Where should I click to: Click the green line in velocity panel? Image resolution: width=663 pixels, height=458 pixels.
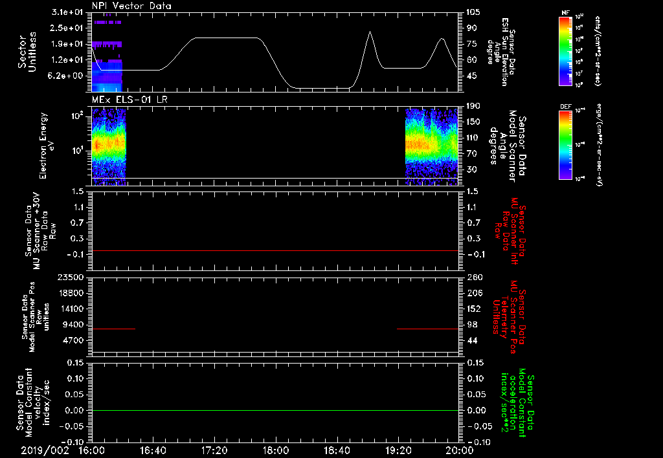(275, 410)
